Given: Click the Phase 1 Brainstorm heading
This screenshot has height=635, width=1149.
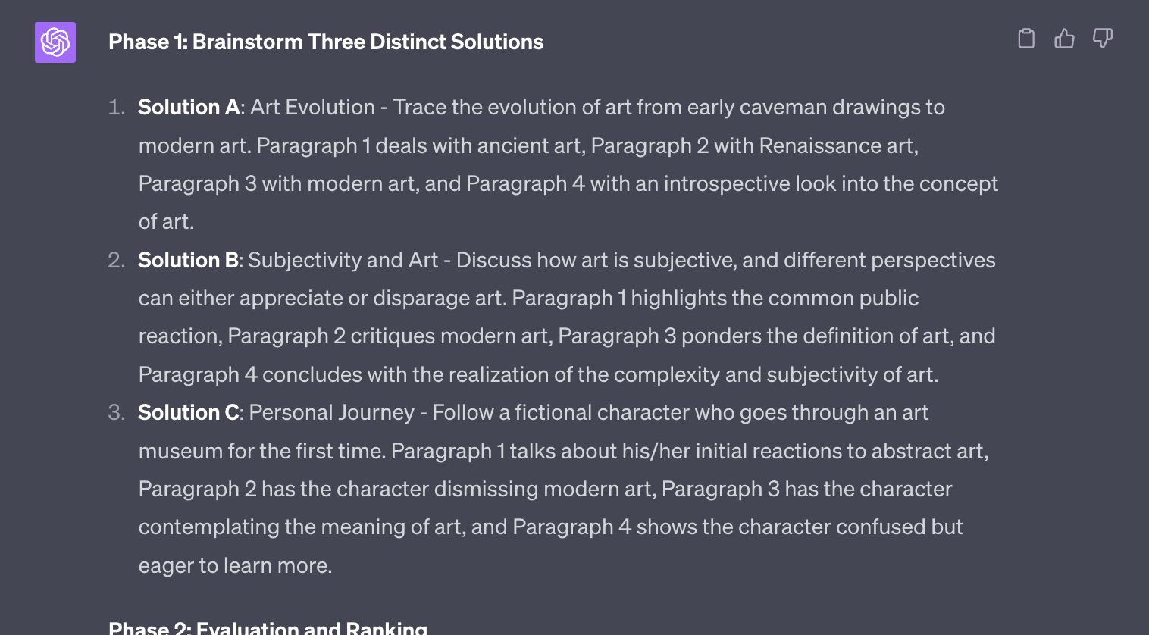Looking at the screenshot, I should [x=326, y=42].
